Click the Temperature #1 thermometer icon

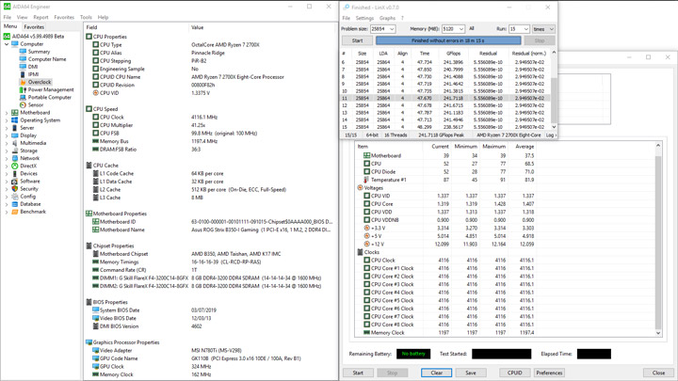(x=366, y=180)
